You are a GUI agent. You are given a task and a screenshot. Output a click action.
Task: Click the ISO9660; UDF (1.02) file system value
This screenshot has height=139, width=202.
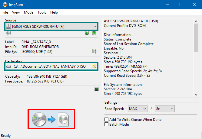[37, 52]
